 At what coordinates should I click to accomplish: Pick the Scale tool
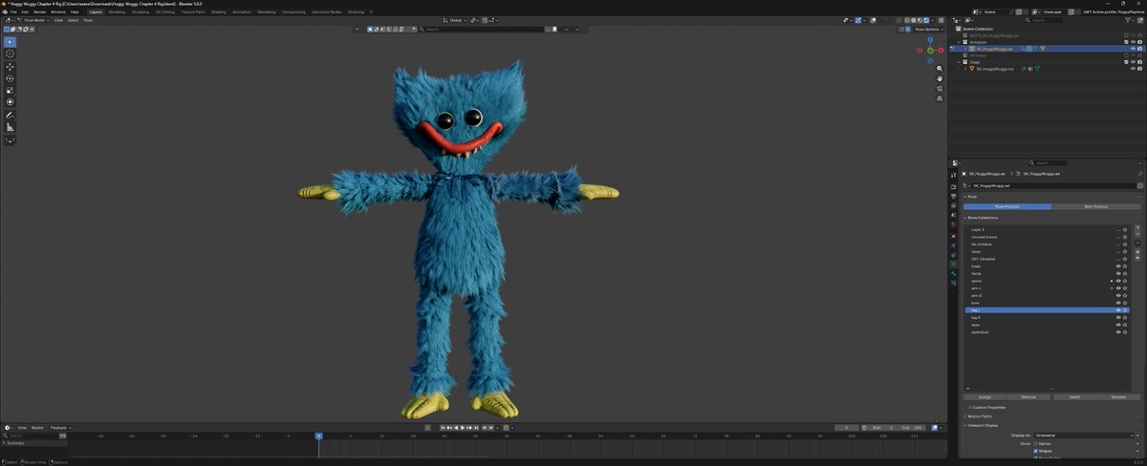pos(11,90)
